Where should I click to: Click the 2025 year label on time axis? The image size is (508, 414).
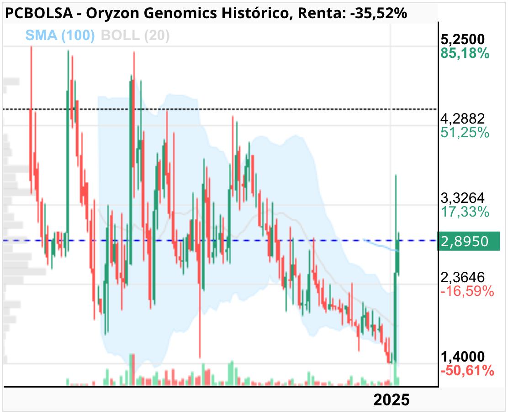tap(392, 400)
